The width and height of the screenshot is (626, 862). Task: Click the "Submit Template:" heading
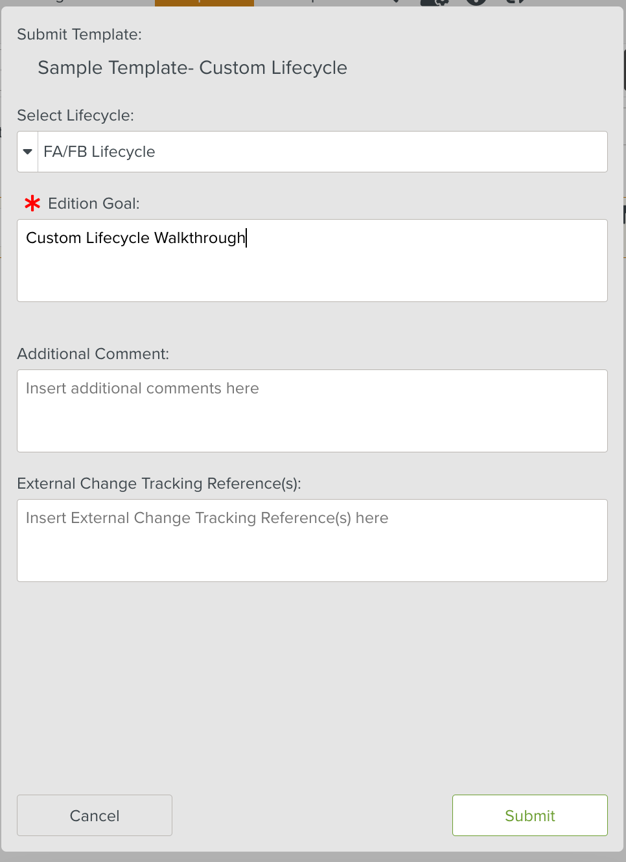(x=79, y=34)
